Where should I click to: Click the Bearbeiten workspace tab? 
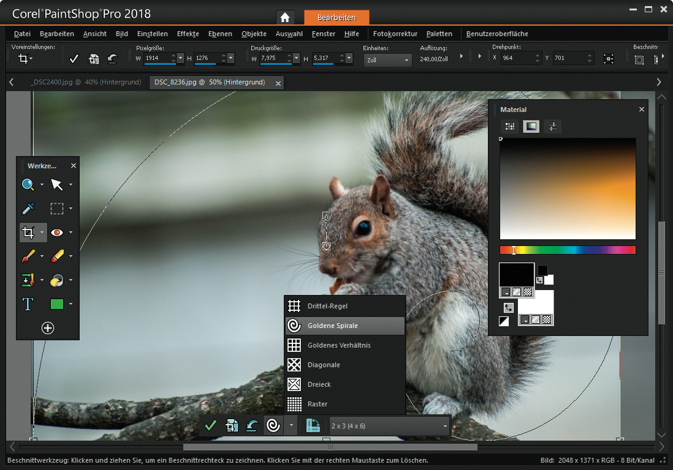coord(336,17)
